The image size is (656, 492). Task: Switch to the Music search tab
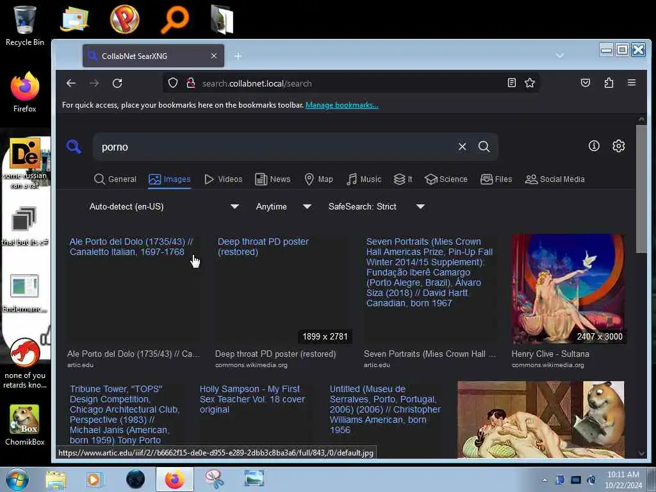click(x=364, y=179)
